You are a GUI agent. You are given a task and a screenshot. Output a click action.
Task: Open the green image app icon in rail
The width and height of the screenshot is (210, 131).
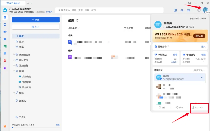click(x=5, y=46)
